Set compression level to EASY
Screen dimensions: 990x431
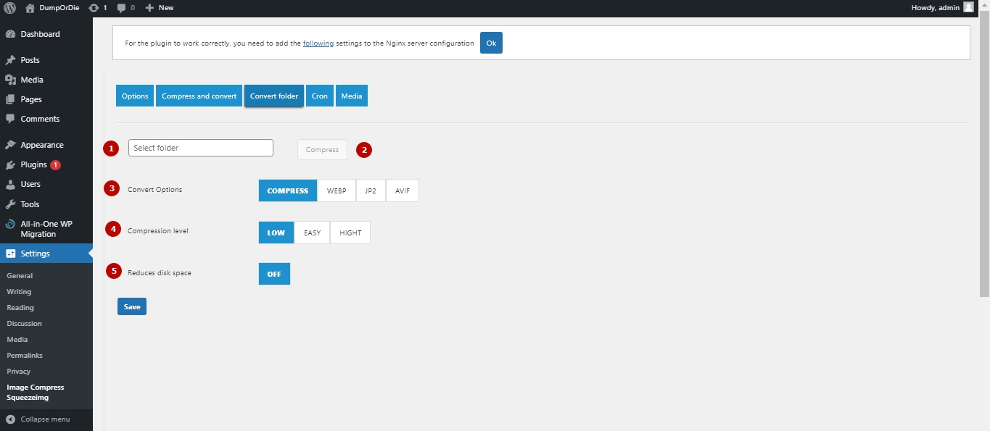(x=312, y=233)
